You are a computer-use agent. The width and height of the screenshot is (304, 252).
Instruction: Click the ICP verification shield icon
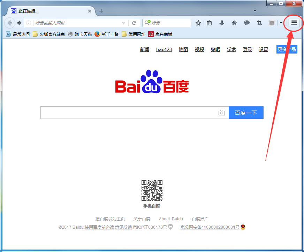pyautogui.click(x=170, y=227)
